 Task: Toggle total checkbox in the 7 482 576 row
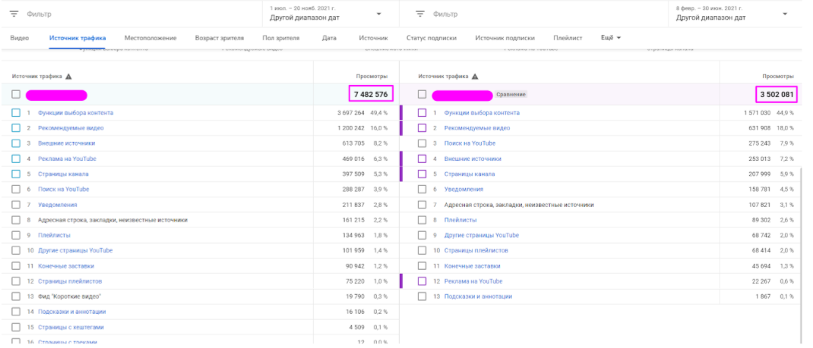16,95
